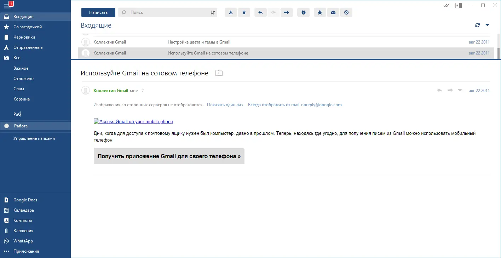
Task: Select the Работа folder result
Action: 35,126
